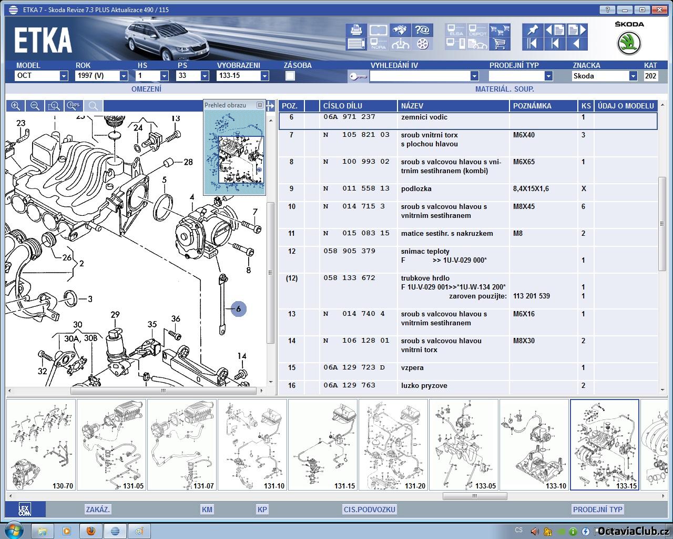
Task: Zoom out of the parts diagram
Action: (35, 106)
